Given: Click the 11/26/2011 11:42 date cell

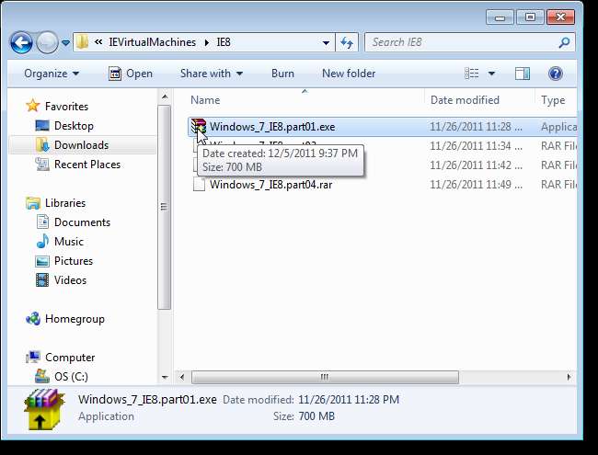Looking at the screenshot, I should [476, 165].
